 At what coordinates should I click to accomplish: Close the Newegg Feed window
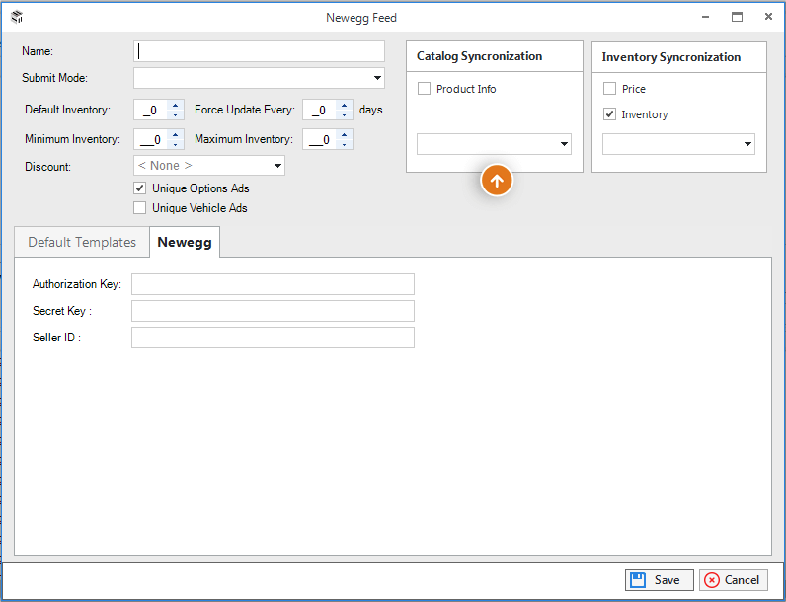click(768, 17)
